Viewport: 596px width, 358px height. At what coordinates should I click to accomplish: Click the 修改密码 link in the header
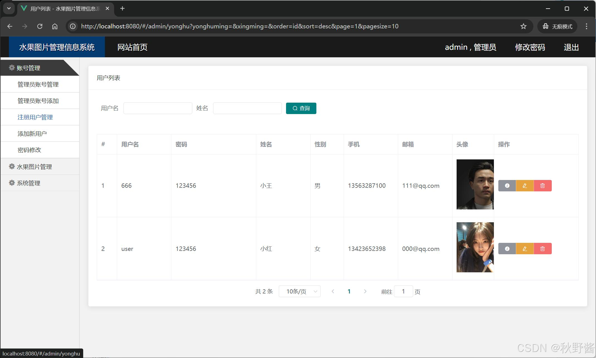click(530, 47)
